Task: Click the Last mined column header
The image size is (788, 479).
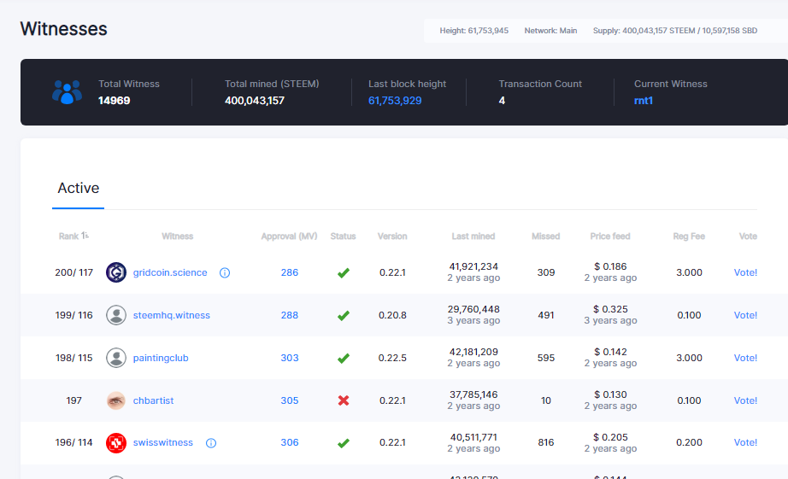Action: (473, 236)
